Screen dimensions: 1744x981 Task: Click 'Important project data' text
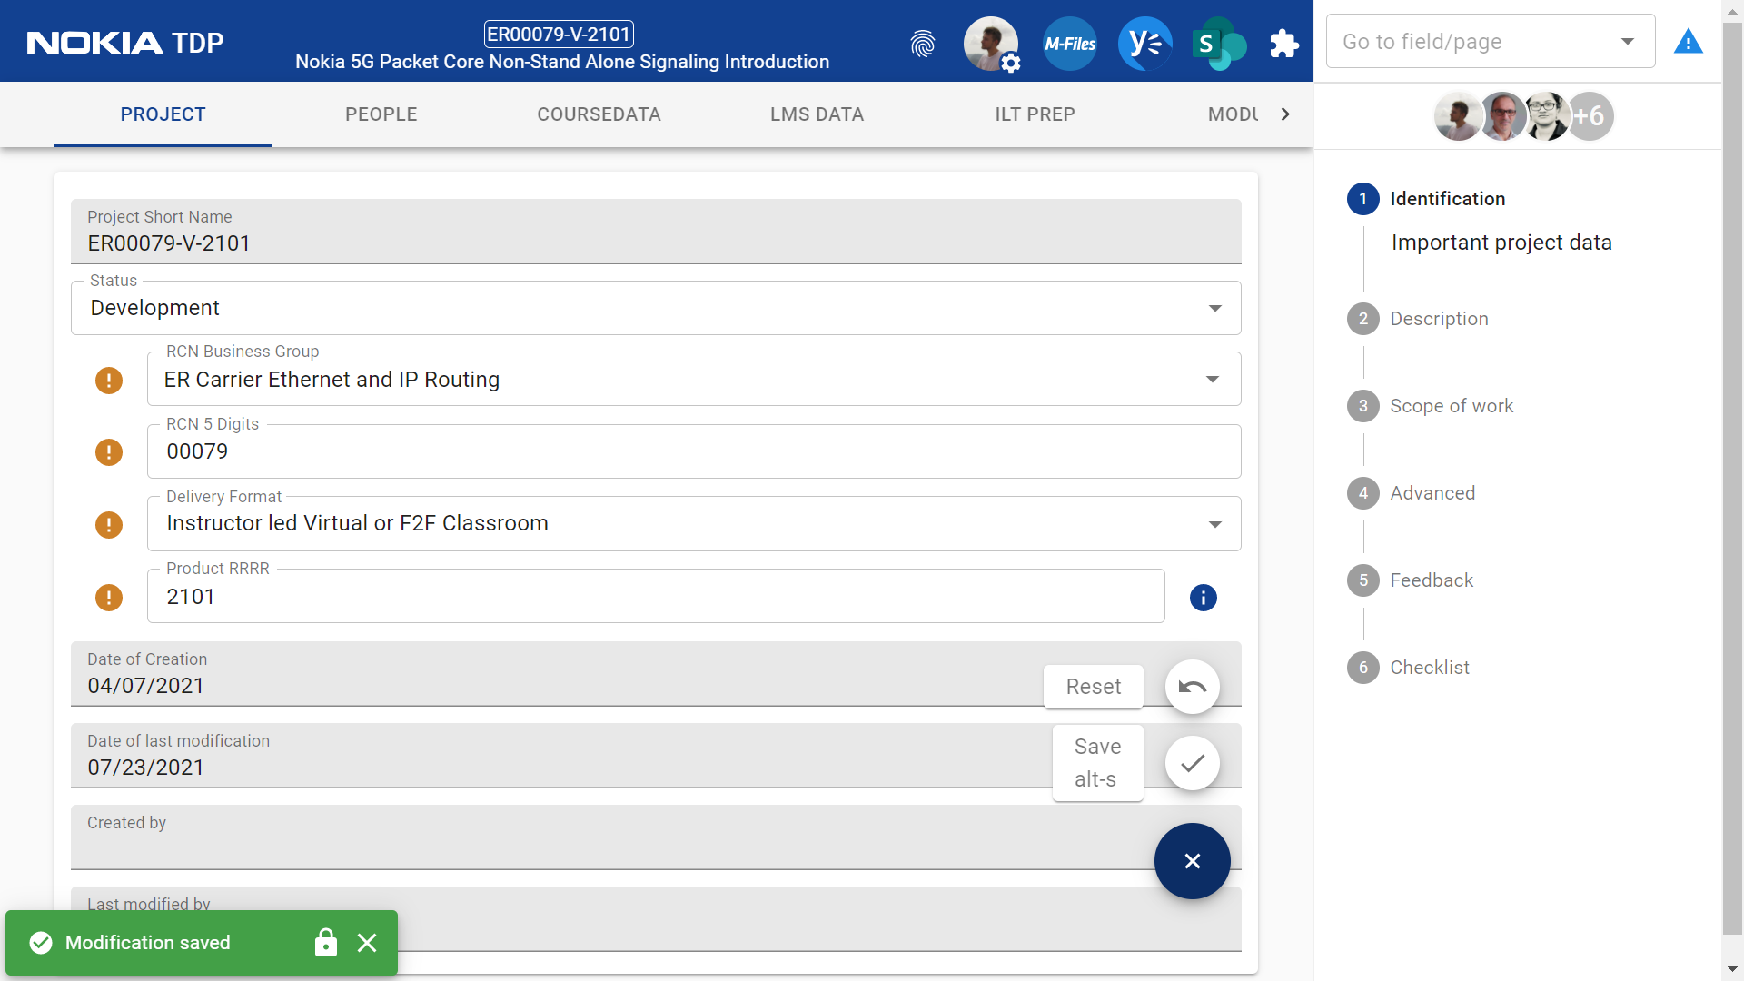click(x=1501, y=243)
